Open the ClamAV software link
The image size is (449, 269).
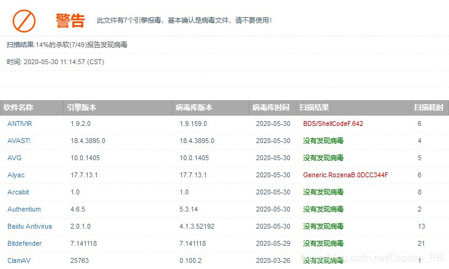point(19,260)
